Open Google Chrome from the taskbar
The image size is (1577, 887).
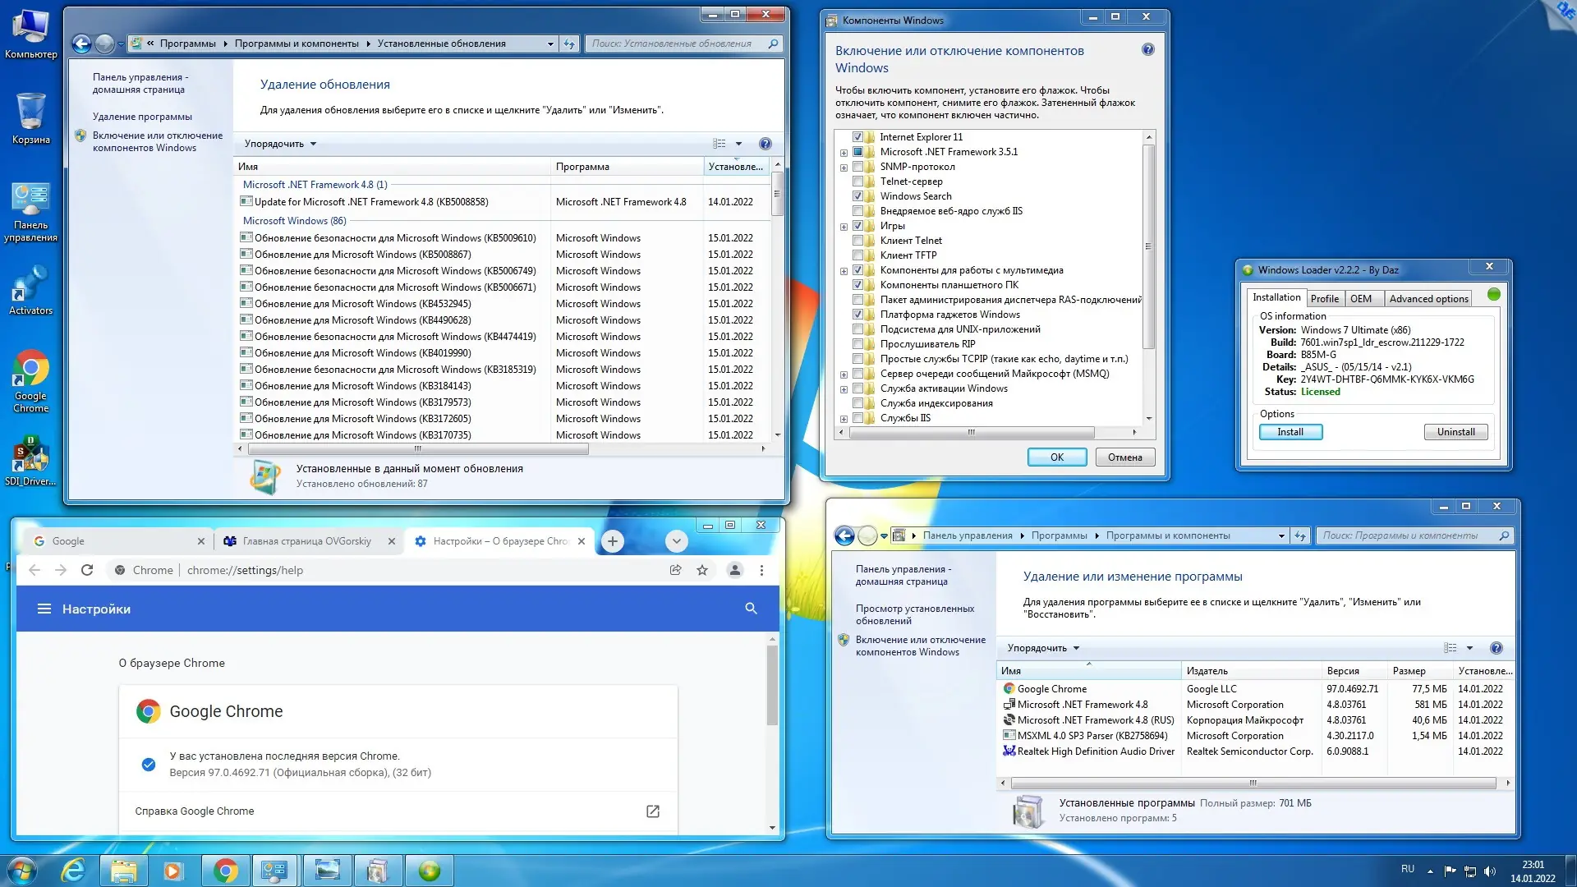pos(225,870)
